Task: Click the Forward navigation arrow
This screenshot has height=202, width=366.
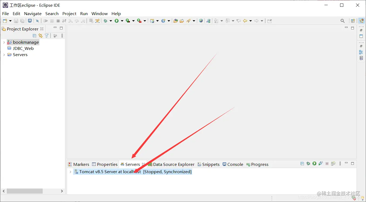Action: point(256,21)
